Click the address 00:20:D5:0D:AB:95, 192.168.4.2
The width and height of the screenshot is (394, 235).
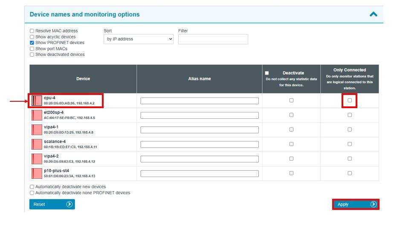point(69,103)
